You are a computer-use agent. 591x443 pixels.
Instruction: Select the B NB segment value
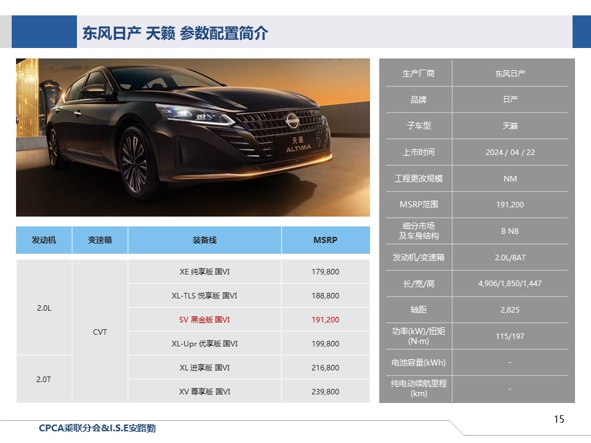point(510,231)
